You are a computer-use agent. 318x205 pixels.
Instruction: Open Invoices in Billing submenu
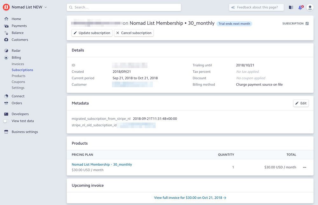click(x=18, y=64)
